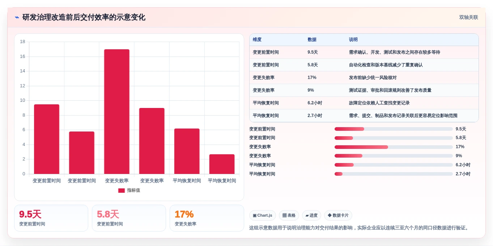Viewport: 493px width, 246px height.
Task: Click the dashboard title 研发治理改造前后交付效率的示意变化
Action: [x=84, y=17]
